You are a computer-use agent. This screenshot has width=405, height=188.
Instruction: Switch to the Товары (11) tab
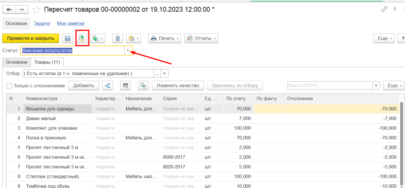[47, 62]
